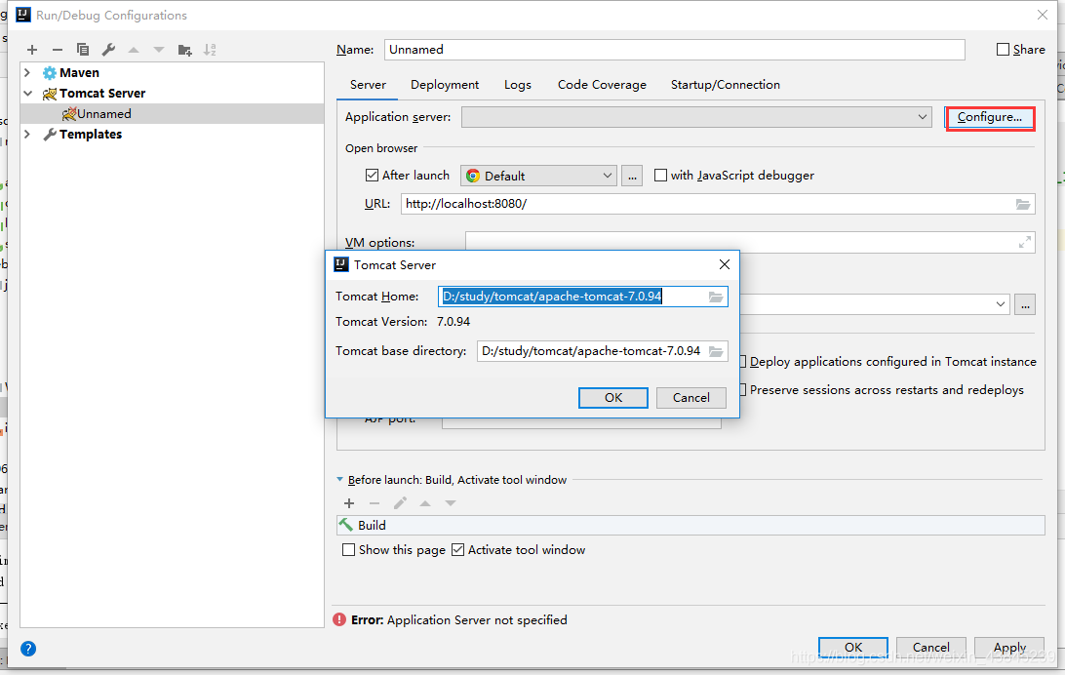Browse for the Tomcat Home folder
This screenshot has width=1065, height=675.
point(716,297)
